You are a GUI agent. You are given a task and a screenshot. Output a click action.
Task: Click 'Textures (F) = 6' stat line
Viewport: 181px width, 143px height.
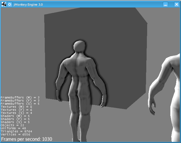tap(16, 110)
